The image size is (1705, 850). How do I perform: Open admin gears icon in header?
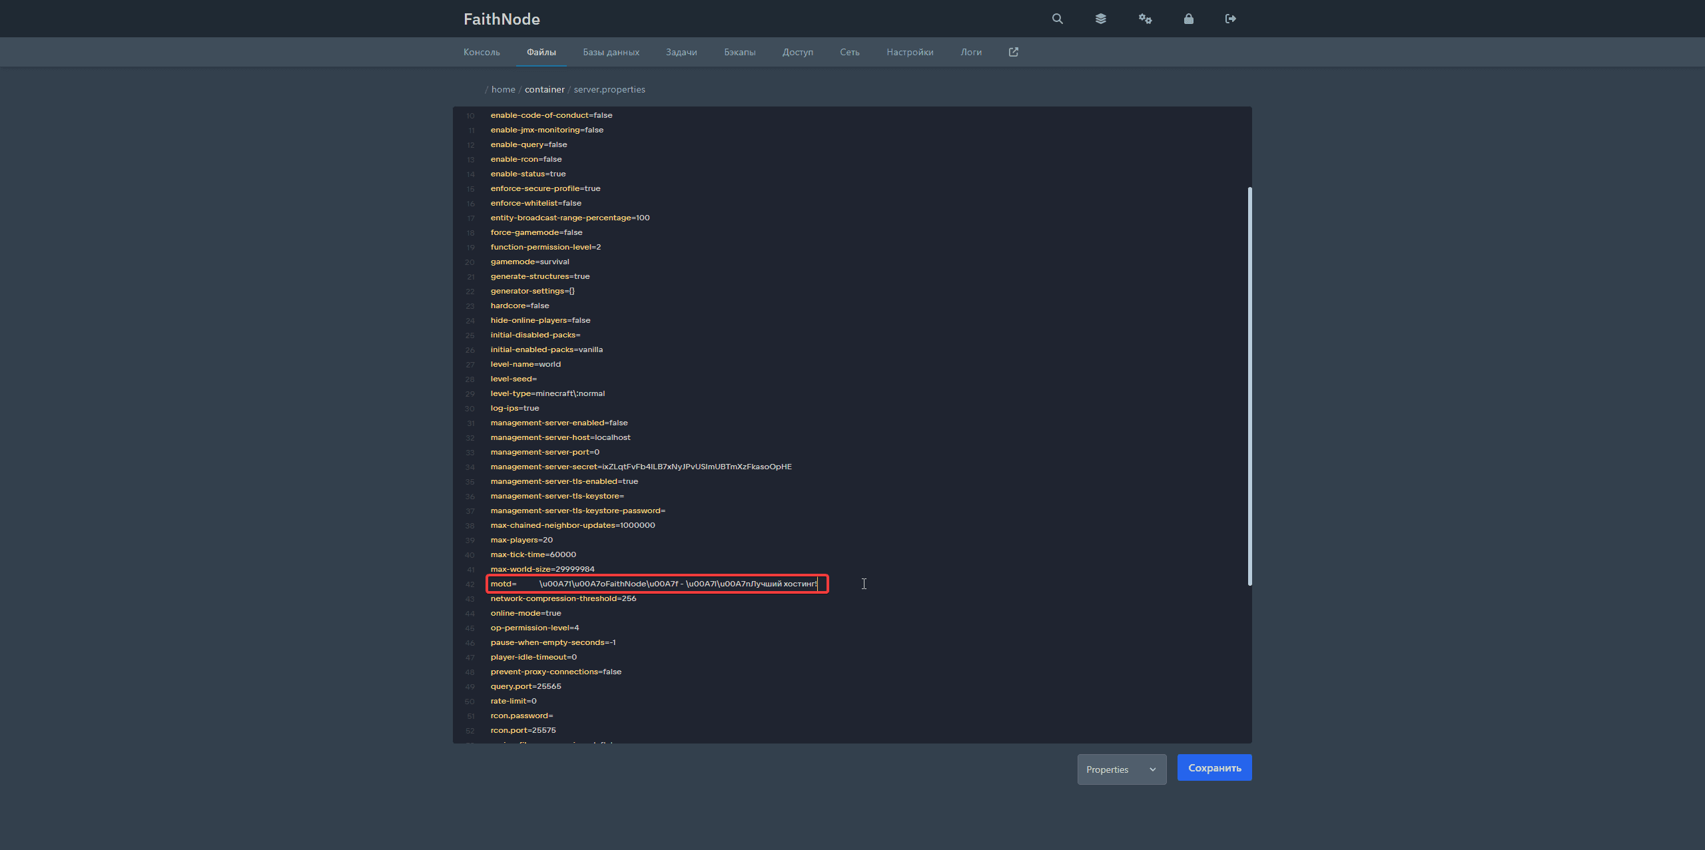tap(1145, 19)
